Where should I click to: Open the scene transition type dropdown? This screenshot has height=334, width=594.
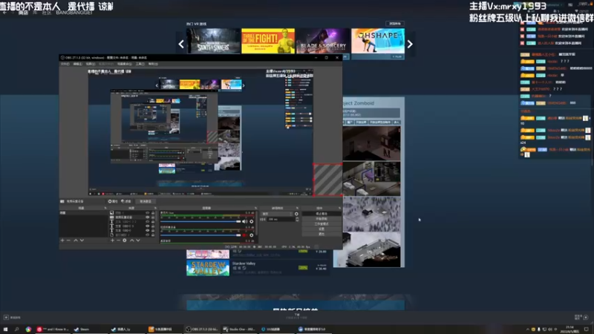pos(278,214)
